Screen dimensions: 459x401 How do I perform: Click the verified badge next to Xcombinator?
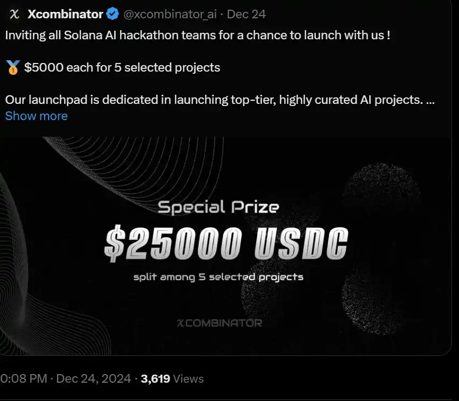[x=111, y=14]
